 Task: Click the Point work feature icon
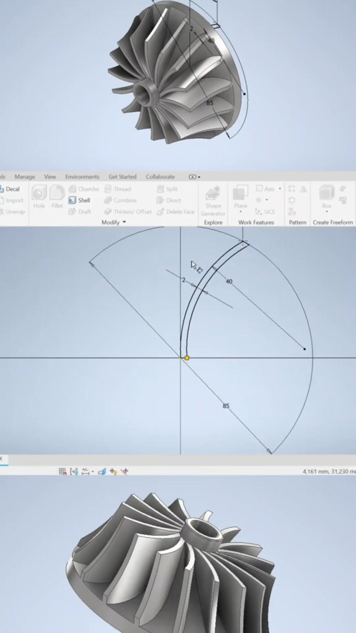click(258, 200)
